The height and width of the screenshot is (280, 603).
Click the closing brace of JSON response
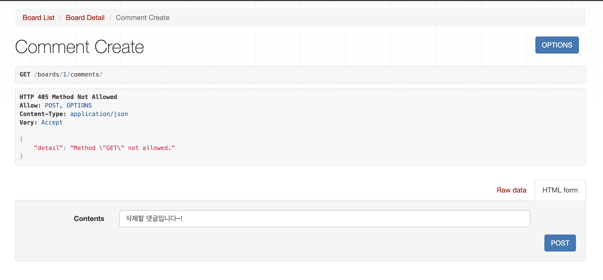pos(21,156)
